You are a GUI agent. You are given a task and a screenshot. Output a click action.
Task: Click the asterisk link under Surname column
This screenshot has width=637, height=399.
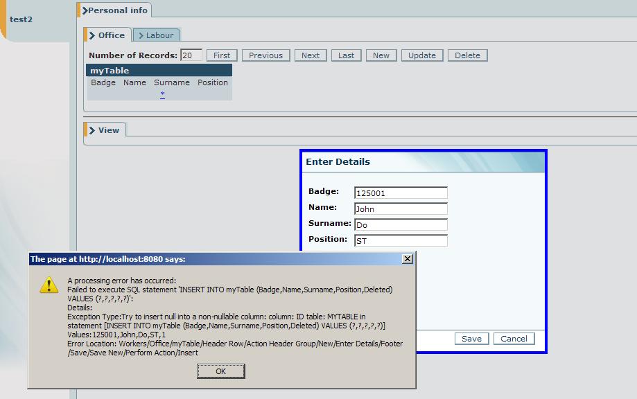tap(162, 94)
